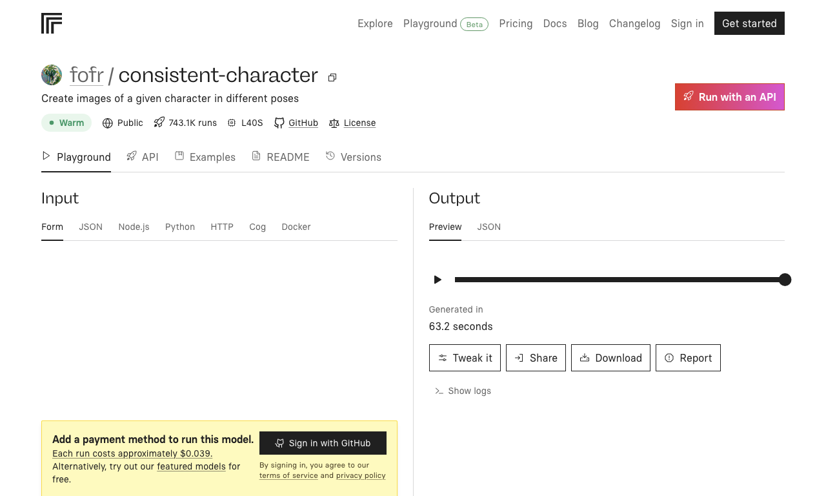Open the featured models link
826x496 pixels.
191,466
